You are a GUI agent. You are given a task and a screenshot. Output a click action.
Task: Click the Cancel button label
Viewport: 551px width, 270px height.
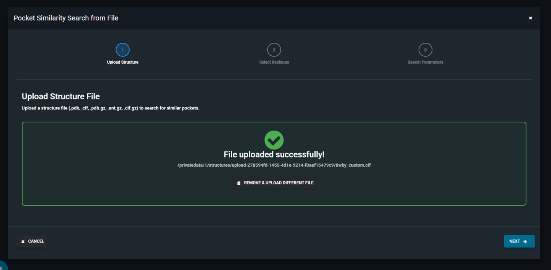tap(36, 241)
